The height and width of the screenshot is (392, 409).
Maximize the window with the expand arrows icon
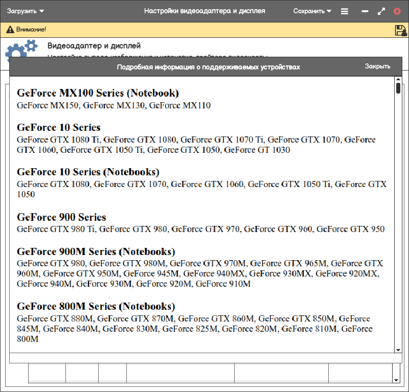click(381, 11)
